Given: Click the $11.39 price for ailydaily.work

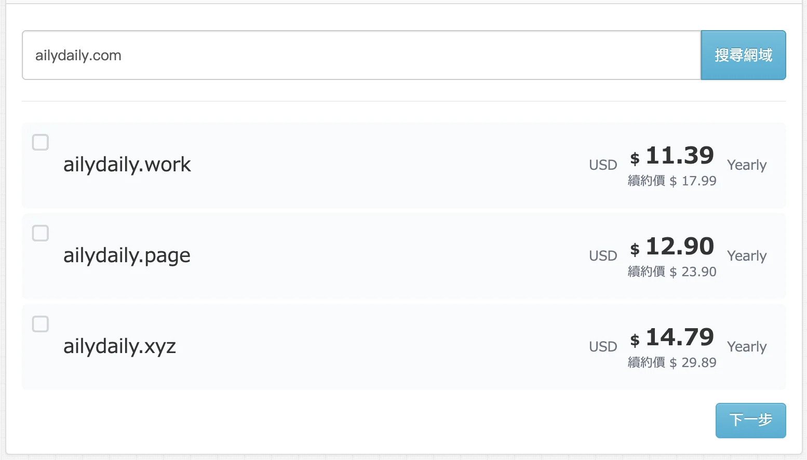Looking at the screenshot, I should click(672, 156).
